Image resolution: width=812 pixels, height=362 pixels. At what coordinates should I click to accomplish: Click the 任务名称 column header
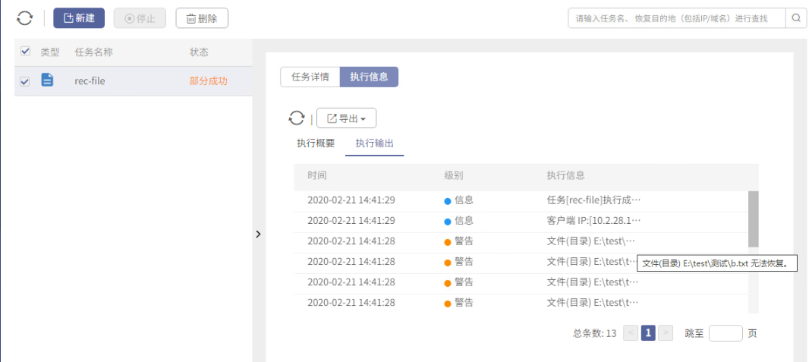94,52
